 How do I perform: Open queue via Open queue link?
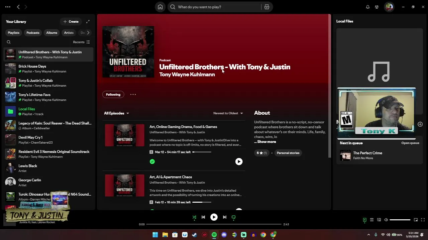410,143
